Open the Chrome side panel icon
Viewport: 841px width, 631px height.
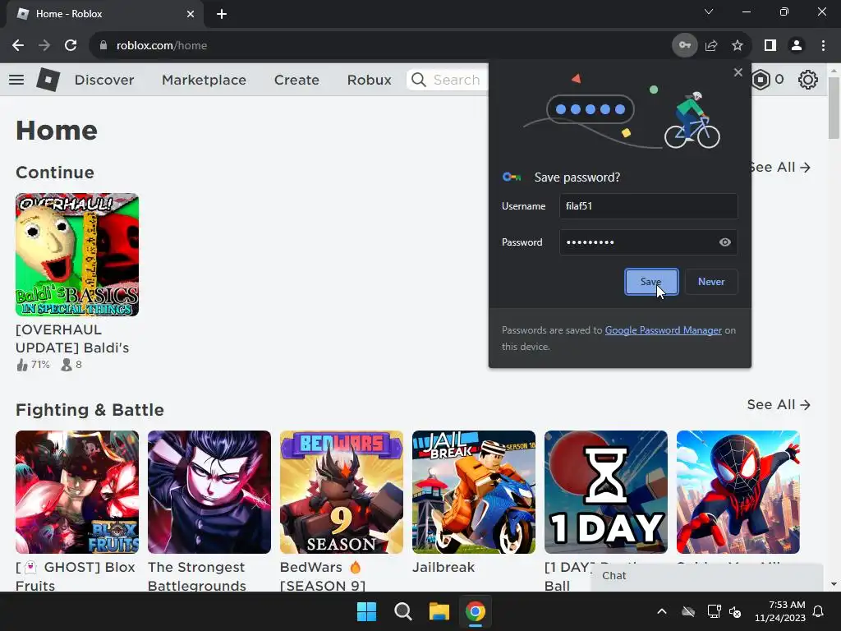[770, 46]
